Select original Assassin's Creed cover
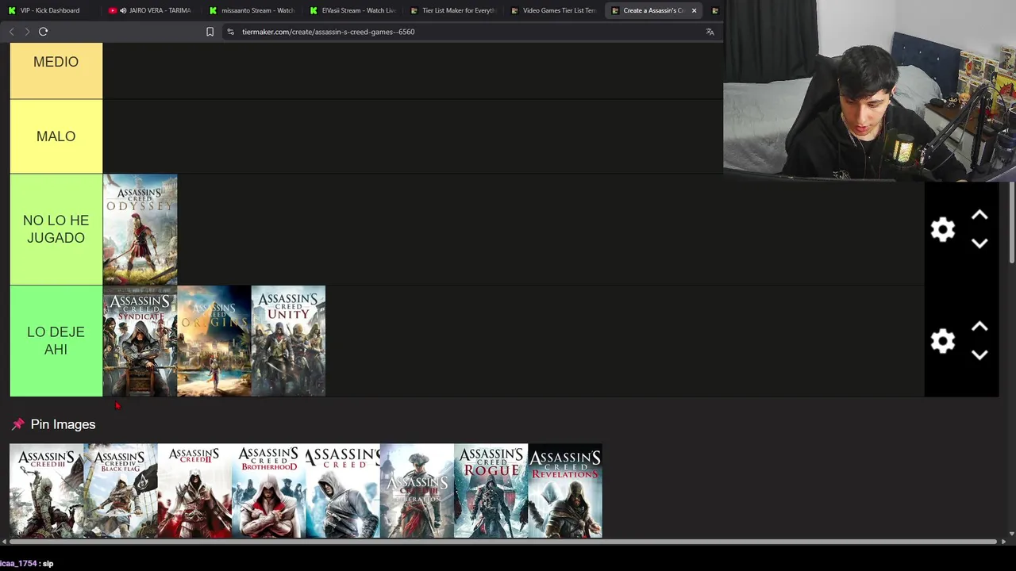Viewport: 1016px width, 571px height. 343,491
